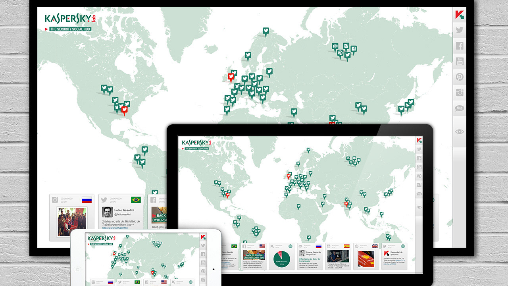Viewport: 508px width, 286px height.
Task: Play the YouTube video card with the Spanish flag
Action: [x=338, y=257]
